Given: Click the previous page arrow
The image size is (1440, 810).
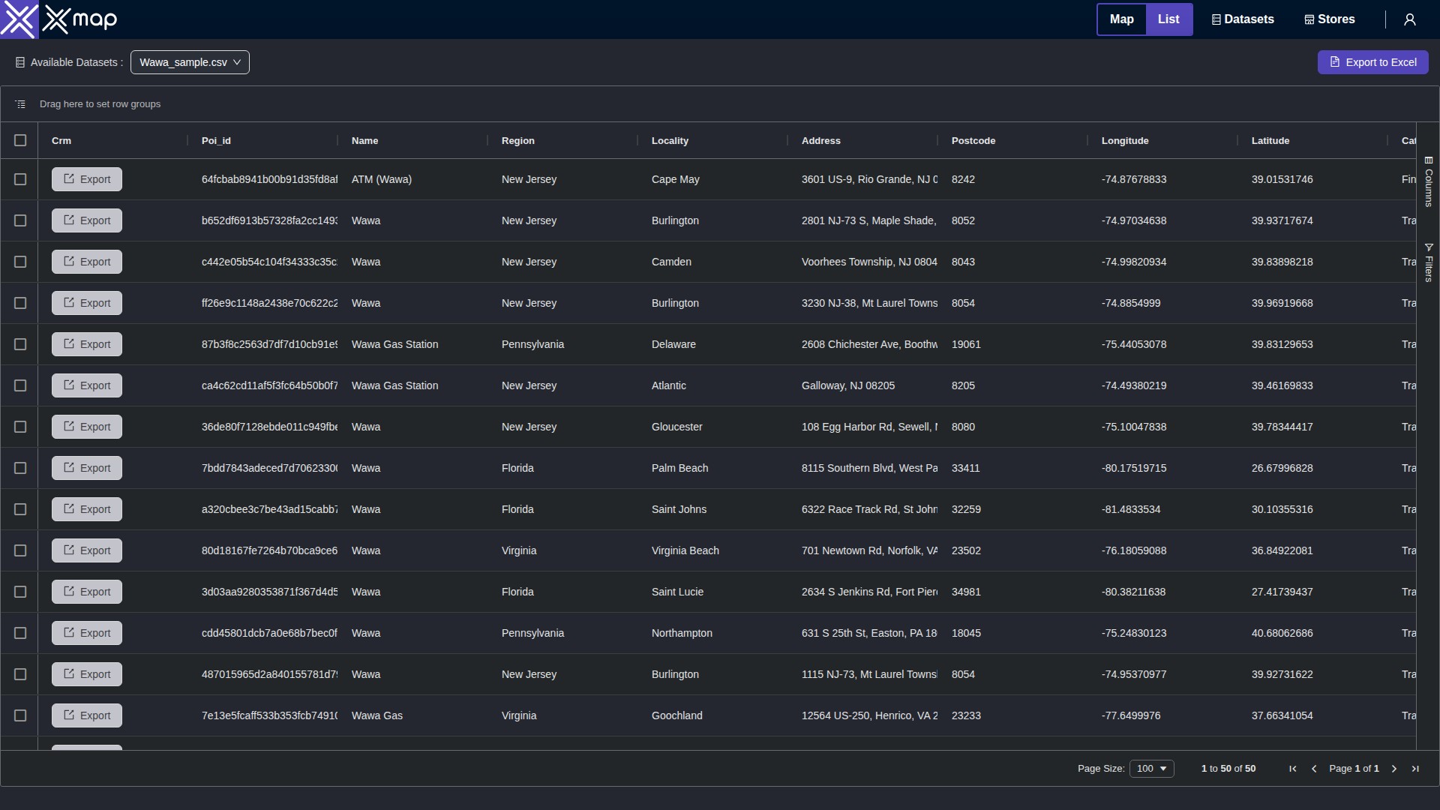Looking at the screenshot, I should [1314, 769].
